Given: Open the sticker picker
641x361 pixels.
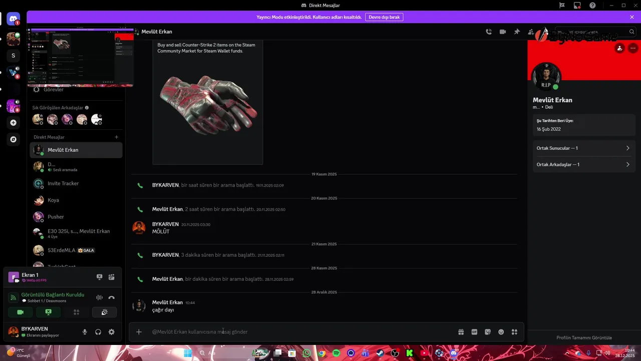Looking at the screenshot, I should [x=488, y=332].
